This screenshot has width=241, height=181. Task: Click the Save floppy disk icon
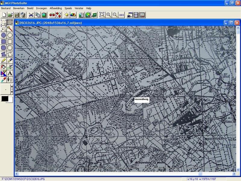pyautogui.click(x=17, y=14)
